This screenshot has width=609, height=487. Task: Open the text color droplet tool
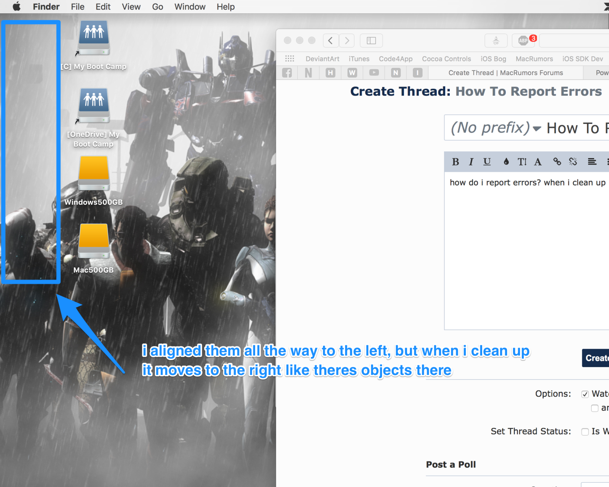pyautogui.click(x=506, y=162)
